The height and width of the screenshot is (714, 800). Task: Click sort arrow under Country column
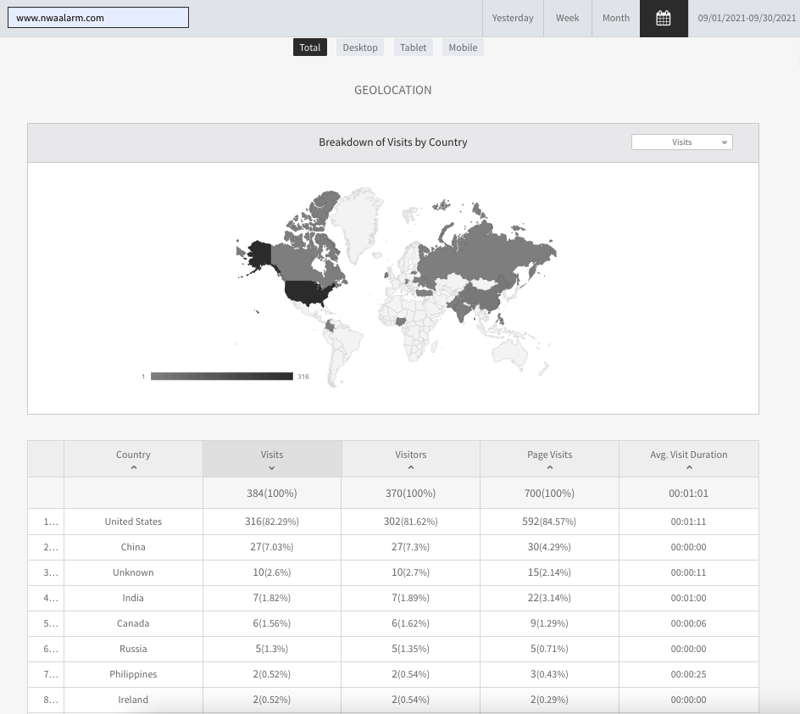click(x=133, y=468)
